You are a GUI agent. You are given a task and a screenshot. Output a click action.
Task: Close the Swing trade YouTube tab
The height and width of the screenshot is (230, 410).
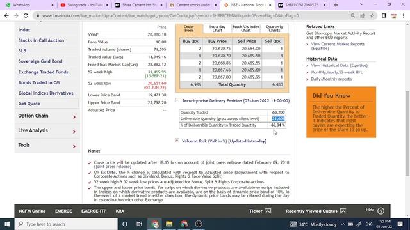point(107,5)
